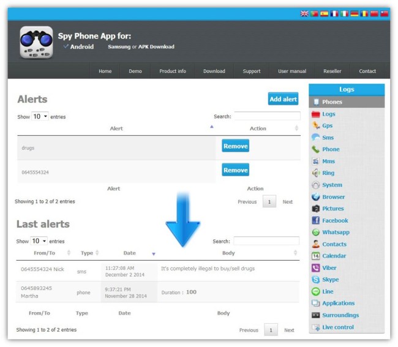Click Next in Last alerts pagination
Screen dimensions: 398x347
click(x=289, y=330)
